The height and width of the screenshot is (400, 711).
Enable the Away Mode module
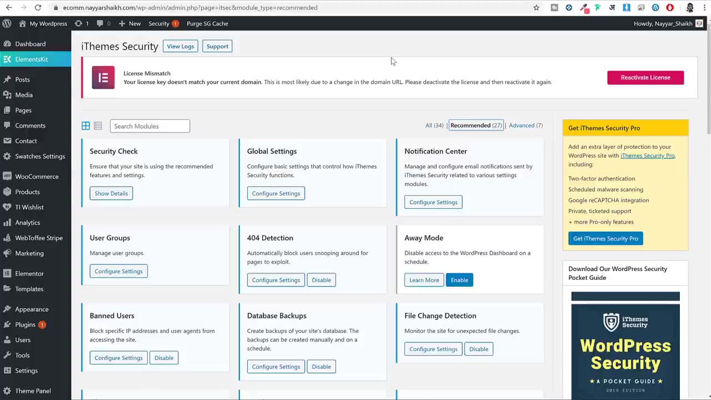[x=459, y=280]
